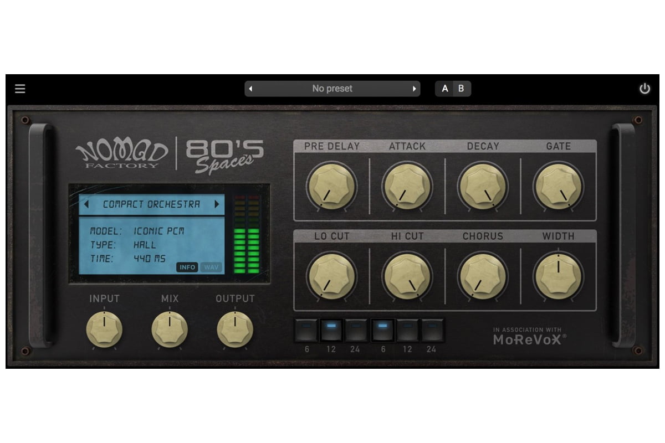Click the Output level knob
665x443 pixels.
click(x=235, y=329)
